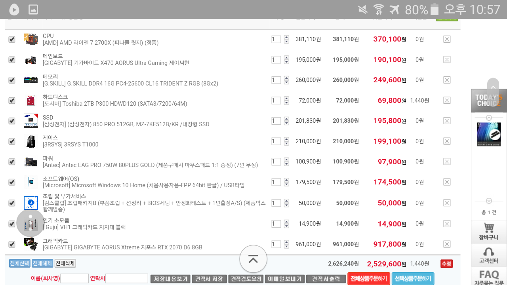Uncheck the 파워 item checkbox
This screenshot has height=285, width=507.
(12, 161)
